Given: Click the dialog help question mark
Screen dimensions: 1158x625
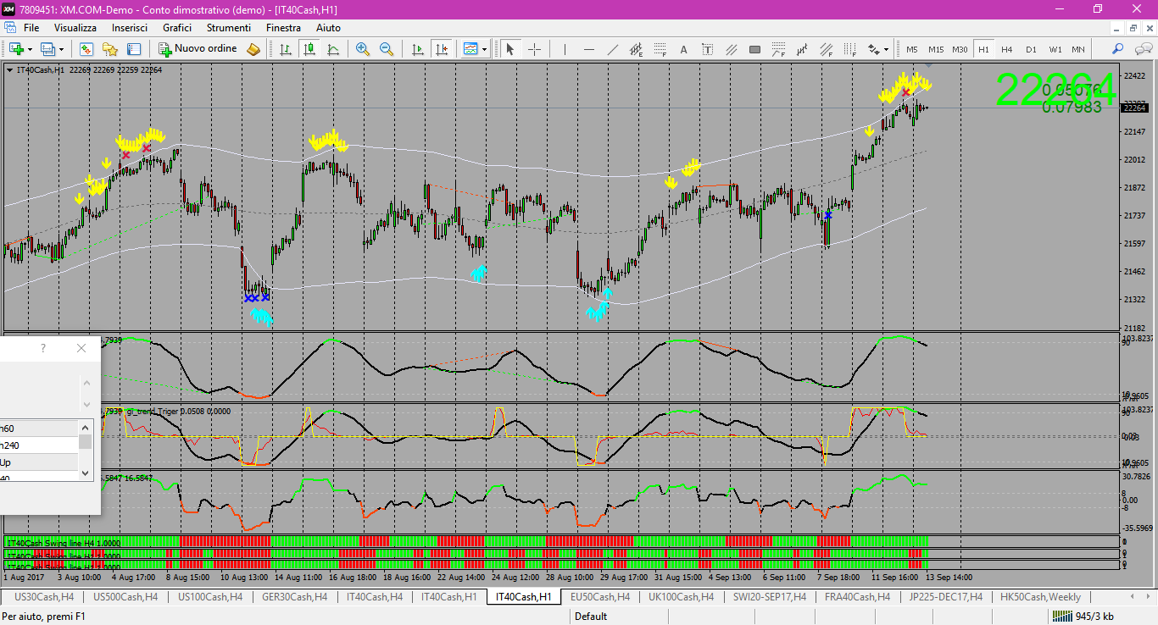Looking at the screenshot, I should coord(43,348).
